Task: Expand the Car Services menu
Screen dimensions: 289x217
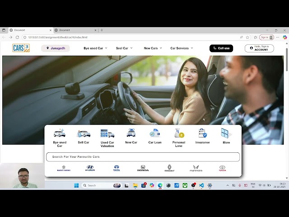Action: tap(182, 48)
